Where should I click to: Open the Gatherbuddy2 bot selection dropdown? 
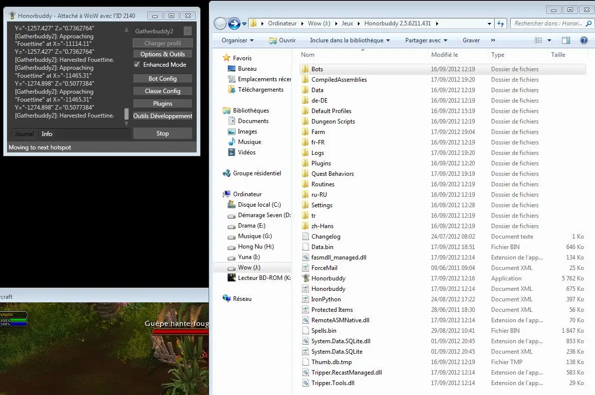pyautogui.click(x=187, y=31)
